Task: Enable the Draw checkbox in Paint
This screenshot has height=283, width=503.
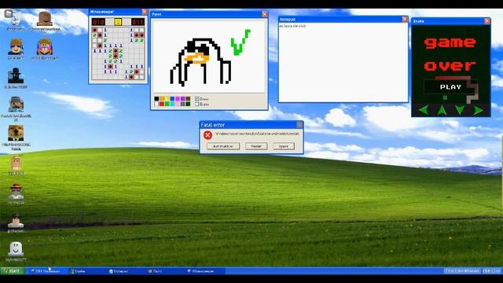Action: pyautogui.click(x=197, y=99)
